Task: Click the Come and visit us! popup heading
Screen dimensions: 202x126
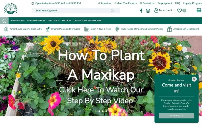Action: [176, 88]
